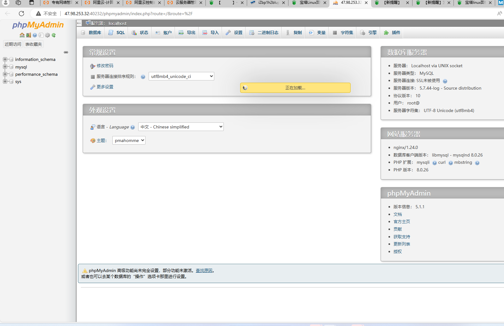
Task: Refresh the browser page
Action: [x=21, y=13]
